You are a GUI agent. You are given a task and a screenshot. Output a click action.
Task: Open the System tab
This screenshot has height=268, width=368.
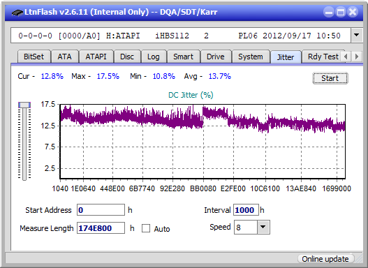pyautogui.click(x=251, y=57)
